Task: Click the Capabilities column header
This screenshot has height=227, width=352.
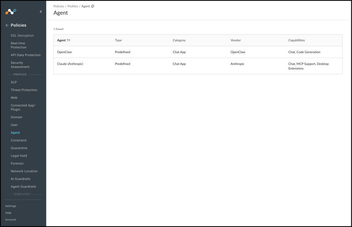Action: [x=297, y=40]
